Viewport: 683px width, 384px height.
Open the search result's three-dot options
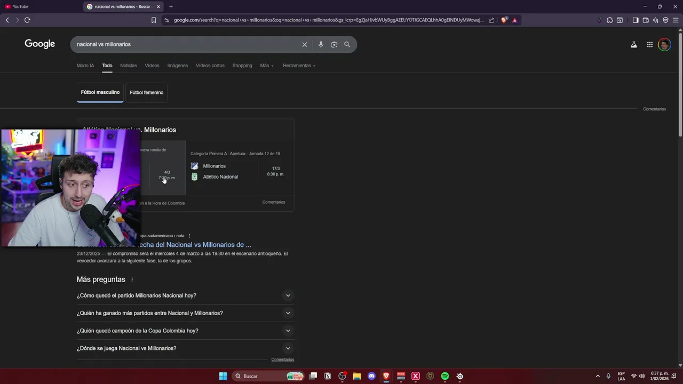tap(189, 236)
